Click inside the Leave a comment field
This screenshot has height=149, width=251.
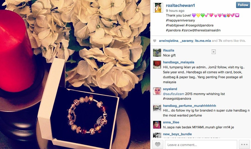201,145
